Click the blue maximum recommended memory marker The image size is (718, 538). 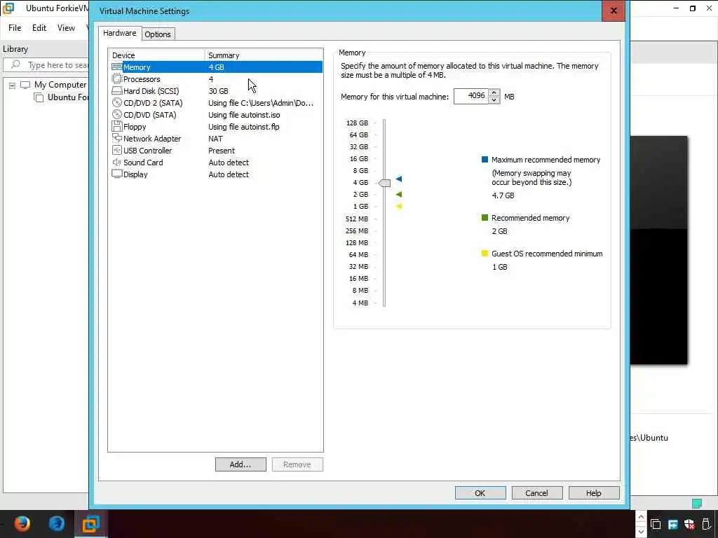[x=399, y=179]
